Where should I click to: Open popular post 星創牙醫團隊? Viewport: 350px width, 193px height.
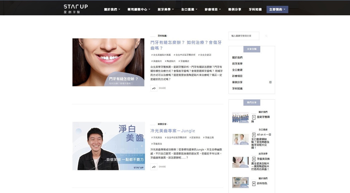pyautogui.click(x=261, y=119)
